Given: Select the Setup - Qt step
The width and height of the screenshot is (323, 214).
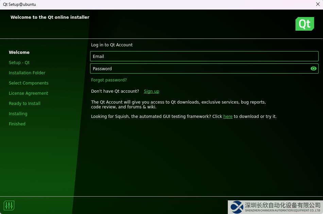Looking at the screenshot, I should (19, 62).
